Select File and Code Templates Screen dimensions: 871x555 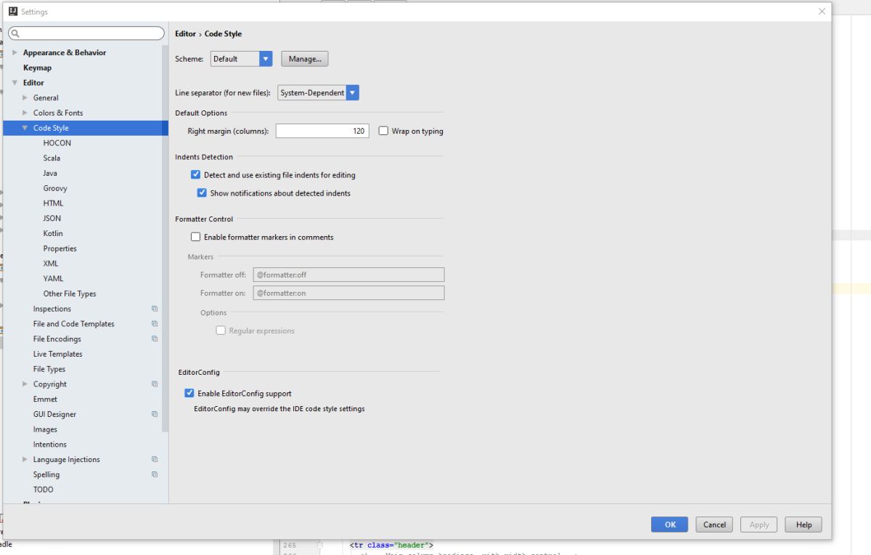[74, 324]
